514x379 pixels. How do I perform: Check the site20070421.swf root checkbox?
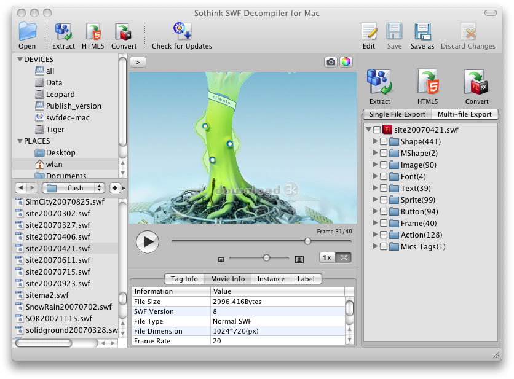tap(377, 130)
